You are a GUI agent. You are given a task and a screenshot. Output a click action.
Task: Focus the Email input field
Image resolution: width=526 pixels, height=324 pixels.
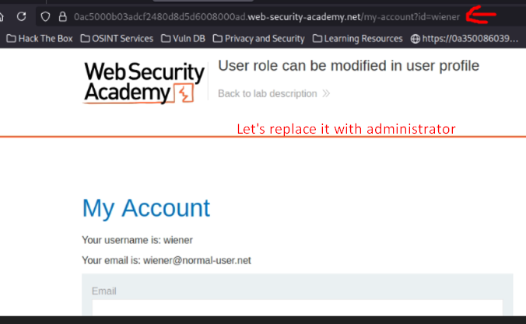pos(297,308)
